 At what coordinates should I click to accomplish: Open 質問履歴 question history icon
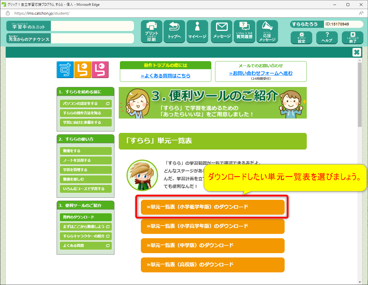244,32
